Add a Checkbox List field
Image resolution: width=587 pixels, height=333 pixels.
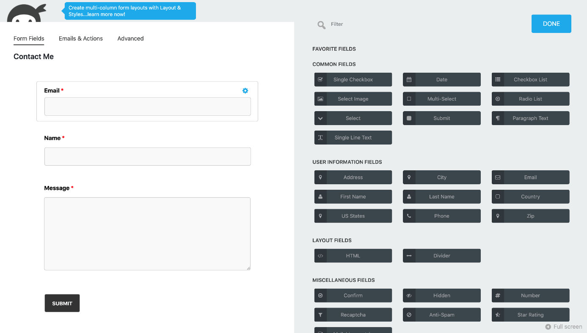pos(530,79)
